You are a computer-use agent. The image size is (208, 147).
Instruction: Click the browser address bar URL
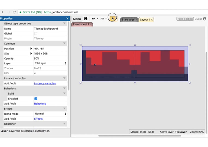(x=61, y=12)
